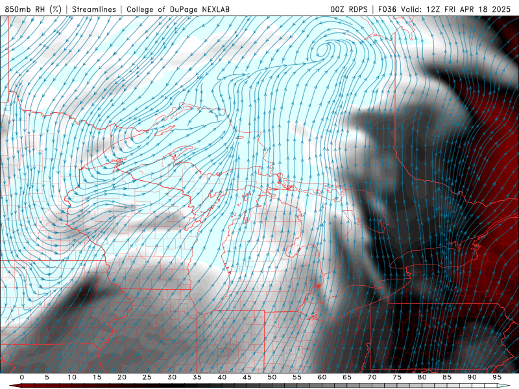
Task: Click the 25 value on the color scale
Action: click(147, 377)
